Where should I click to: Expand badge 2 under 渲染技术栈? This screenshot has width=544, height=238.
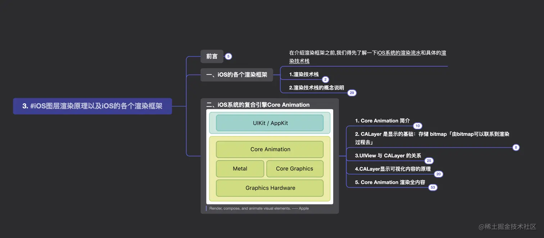coord(325,80)
